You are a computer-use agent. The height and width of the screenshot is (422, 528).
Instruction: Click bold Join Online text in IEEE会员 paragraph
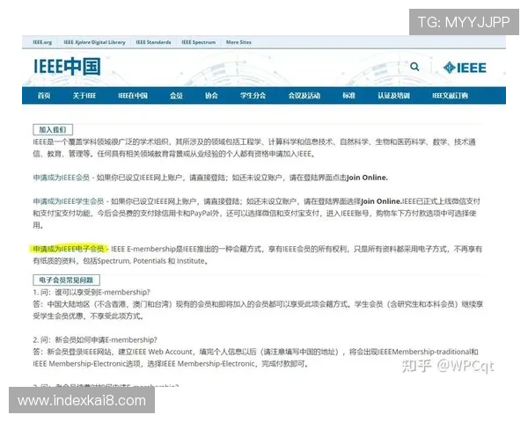pyautogui.click(x=367, y=178)
